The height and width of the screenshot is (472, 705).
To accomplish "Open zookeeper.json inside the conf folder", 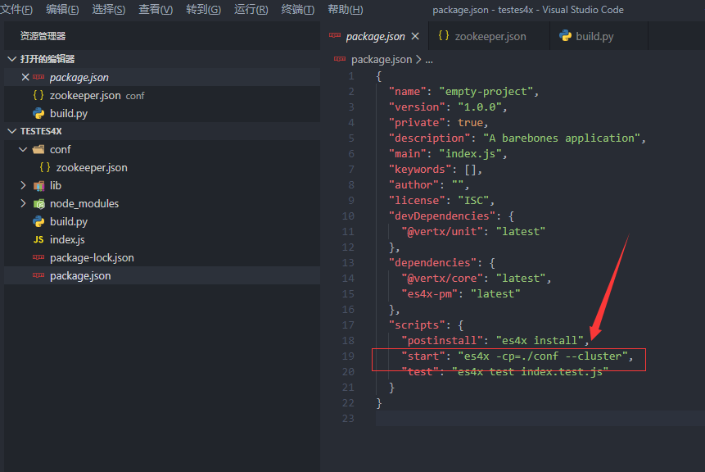I will 162,167.
